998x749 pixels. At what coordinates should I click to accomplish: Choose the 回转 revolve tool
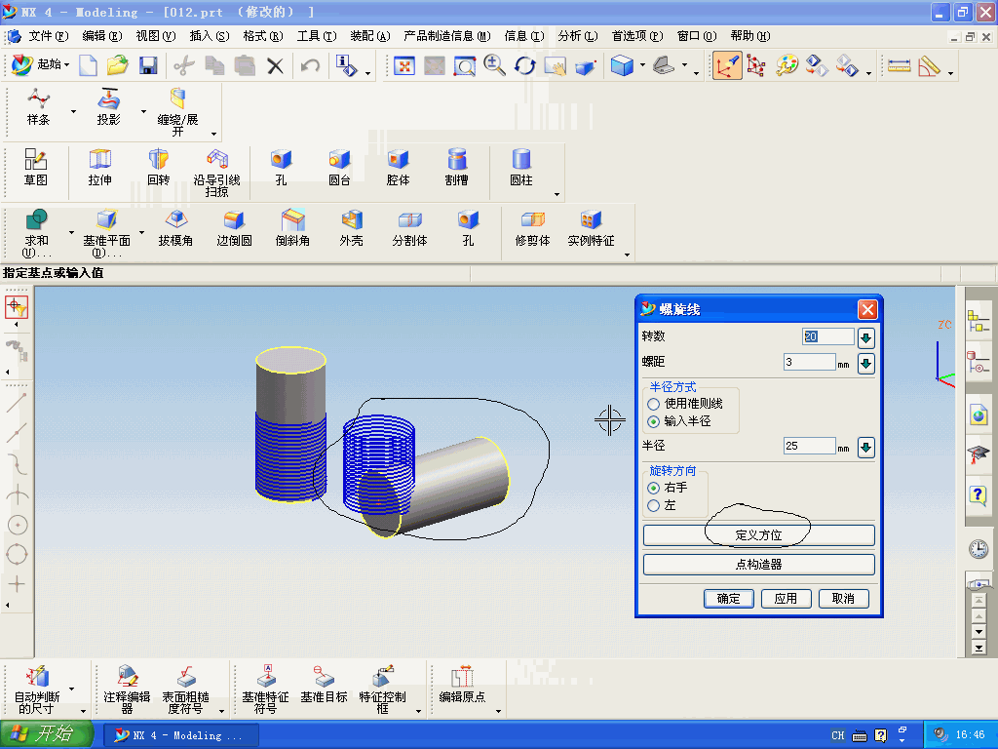pos(159,167)
